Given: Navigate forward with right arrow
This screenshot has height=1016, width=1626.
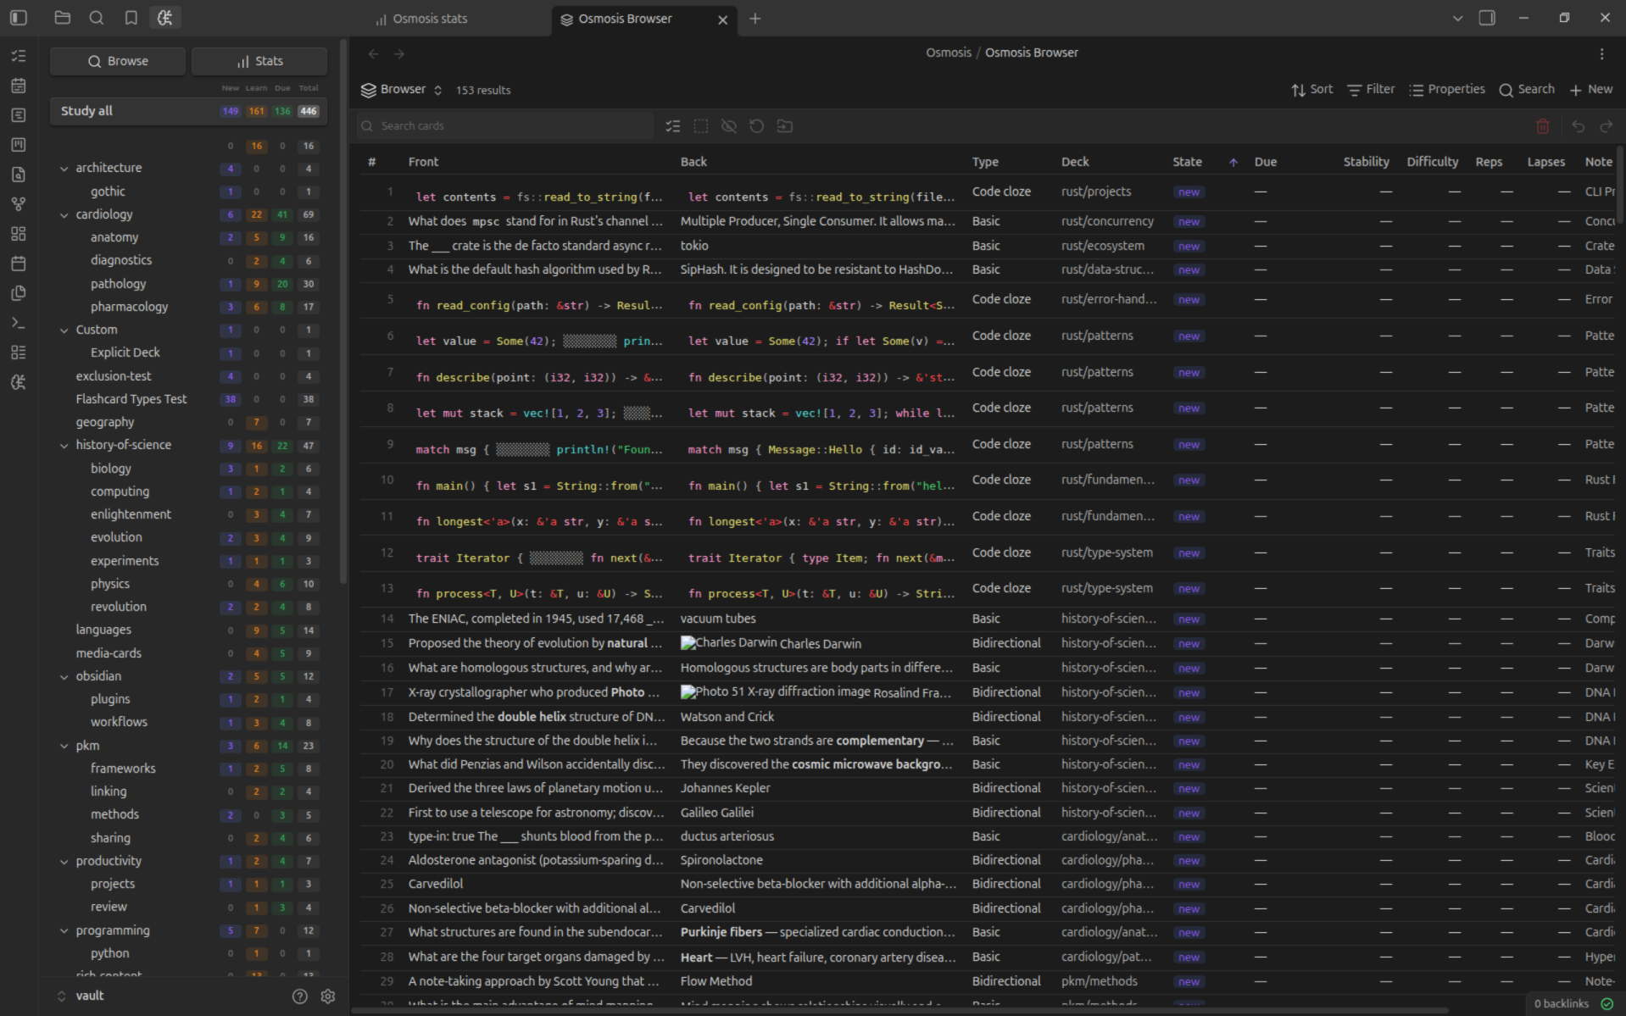Looking at the screenshot, I should coord(399,53).
